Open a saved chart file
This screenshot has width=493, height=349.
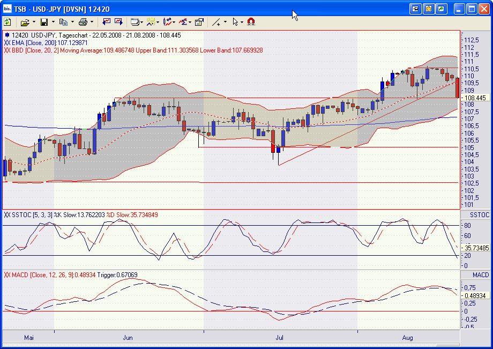(25, 22)
